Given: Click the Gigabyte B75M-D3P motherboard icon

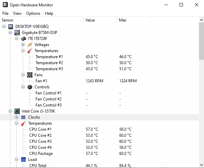Looking at the screenshot, I should (17, 33).
